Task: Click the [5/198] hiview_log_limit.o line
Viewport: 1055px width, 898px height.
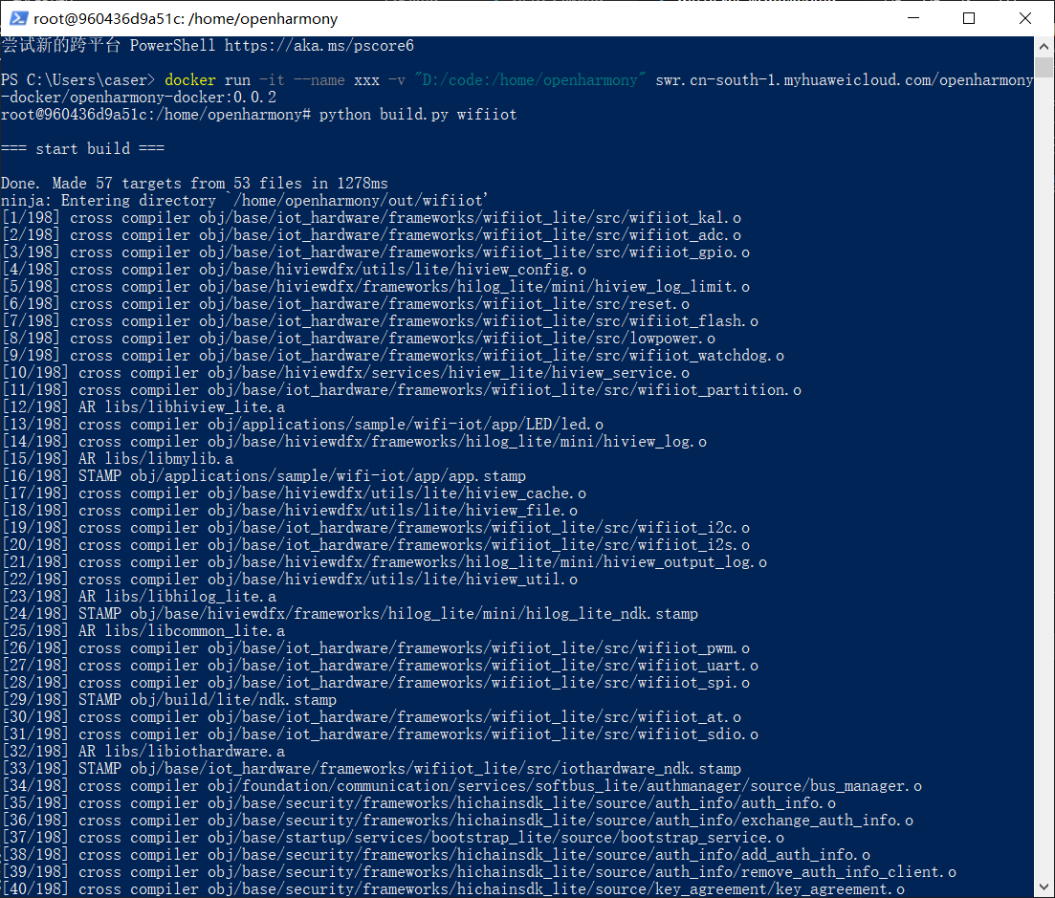Action: [376, 287]
